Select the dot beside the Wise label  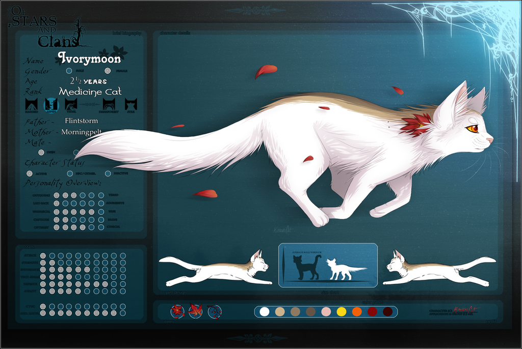click(x=101, y=212)
